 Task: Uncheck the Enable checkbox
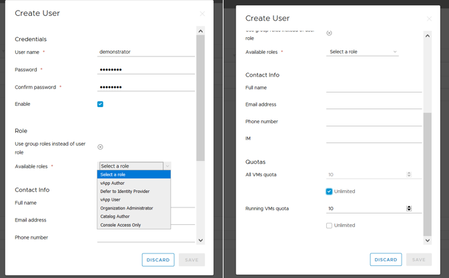coord(100,104)
